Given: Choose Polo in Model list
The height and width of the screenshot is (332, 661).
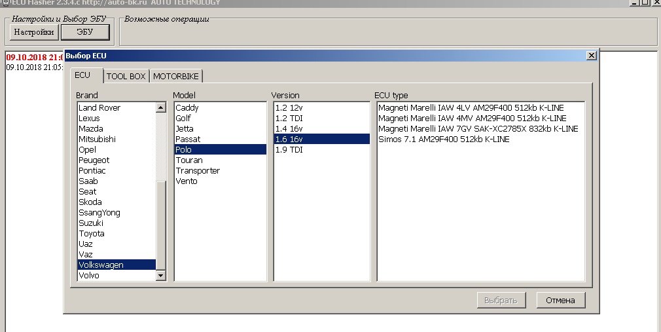Looking at the screenshot, I should [221, 150].
